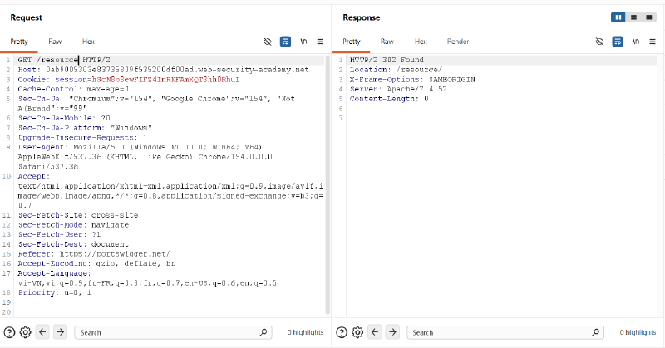Open Response panel hamburger menu

653,42
